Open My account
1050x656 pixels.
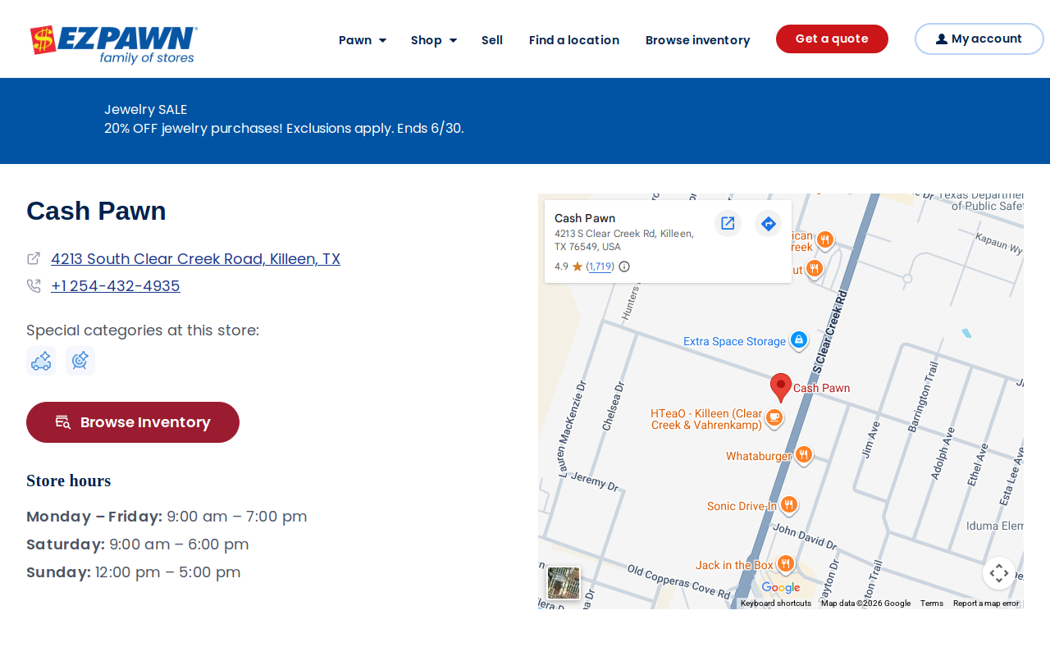pos(979,39)
